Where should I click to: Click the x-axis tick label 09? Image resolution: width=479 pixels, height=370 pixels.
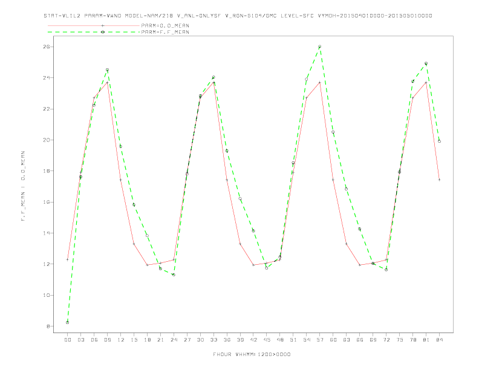[107, 340]
